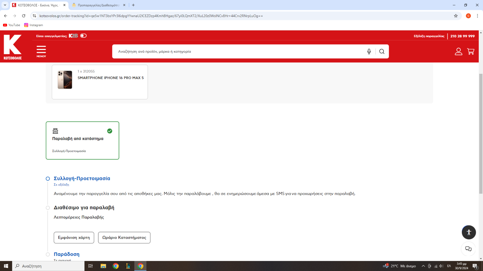This screenshot has height=271, width=483.
Task: Click Εξέλιξη παραγγελίας link
Action: [x=429, y=36]
